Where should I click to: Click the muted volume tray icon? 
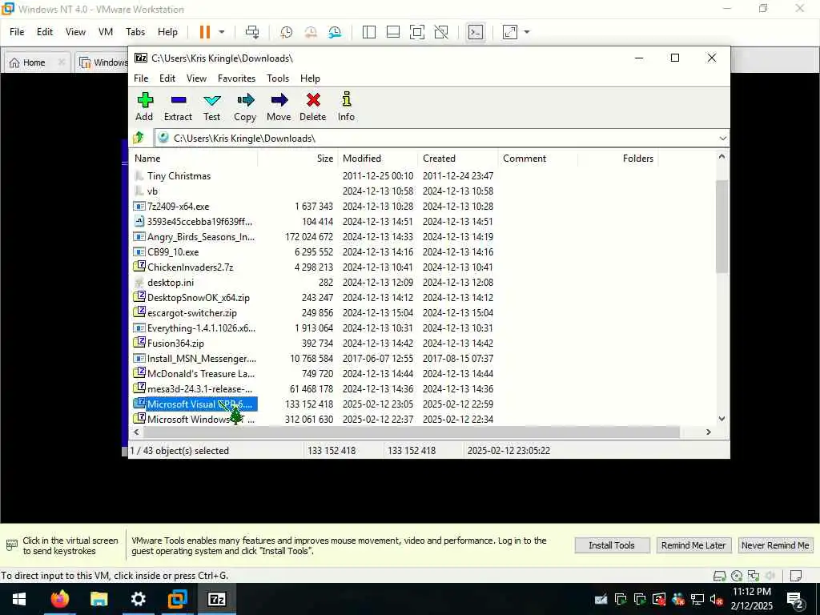pyautogui.click(x=717, y=599)
